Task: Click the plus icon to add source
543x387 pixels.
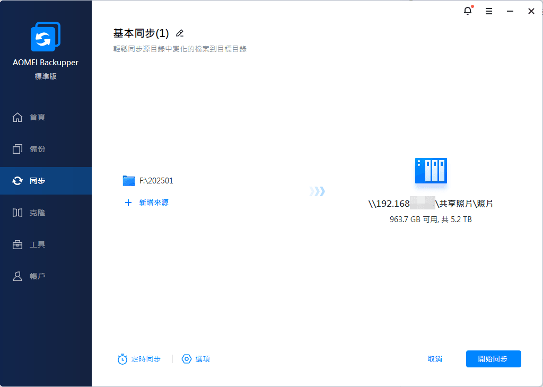Action: click(128, 203)
